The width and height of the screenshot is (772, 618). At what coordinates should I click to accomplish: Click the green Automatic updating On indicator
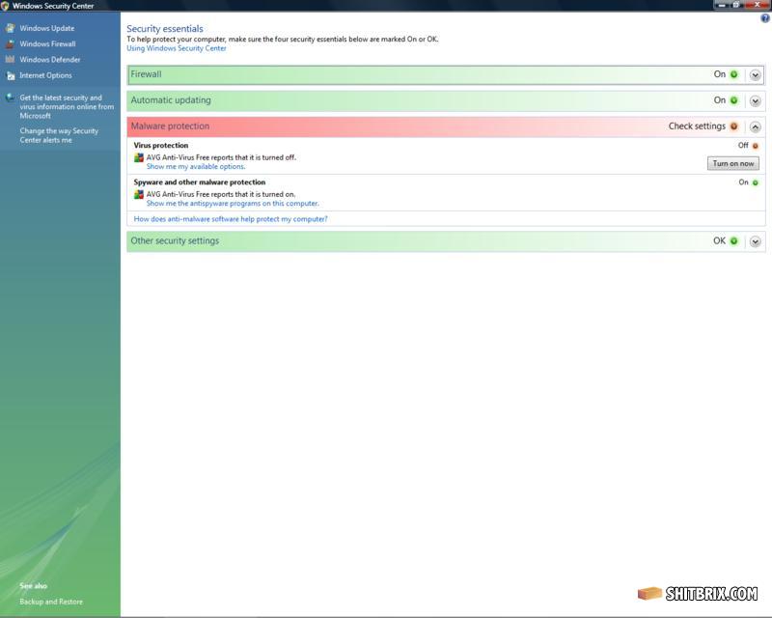point(733,100)
